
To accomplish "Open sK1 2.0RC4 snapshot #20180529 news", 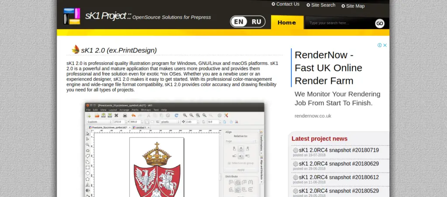I will (339, 190).
